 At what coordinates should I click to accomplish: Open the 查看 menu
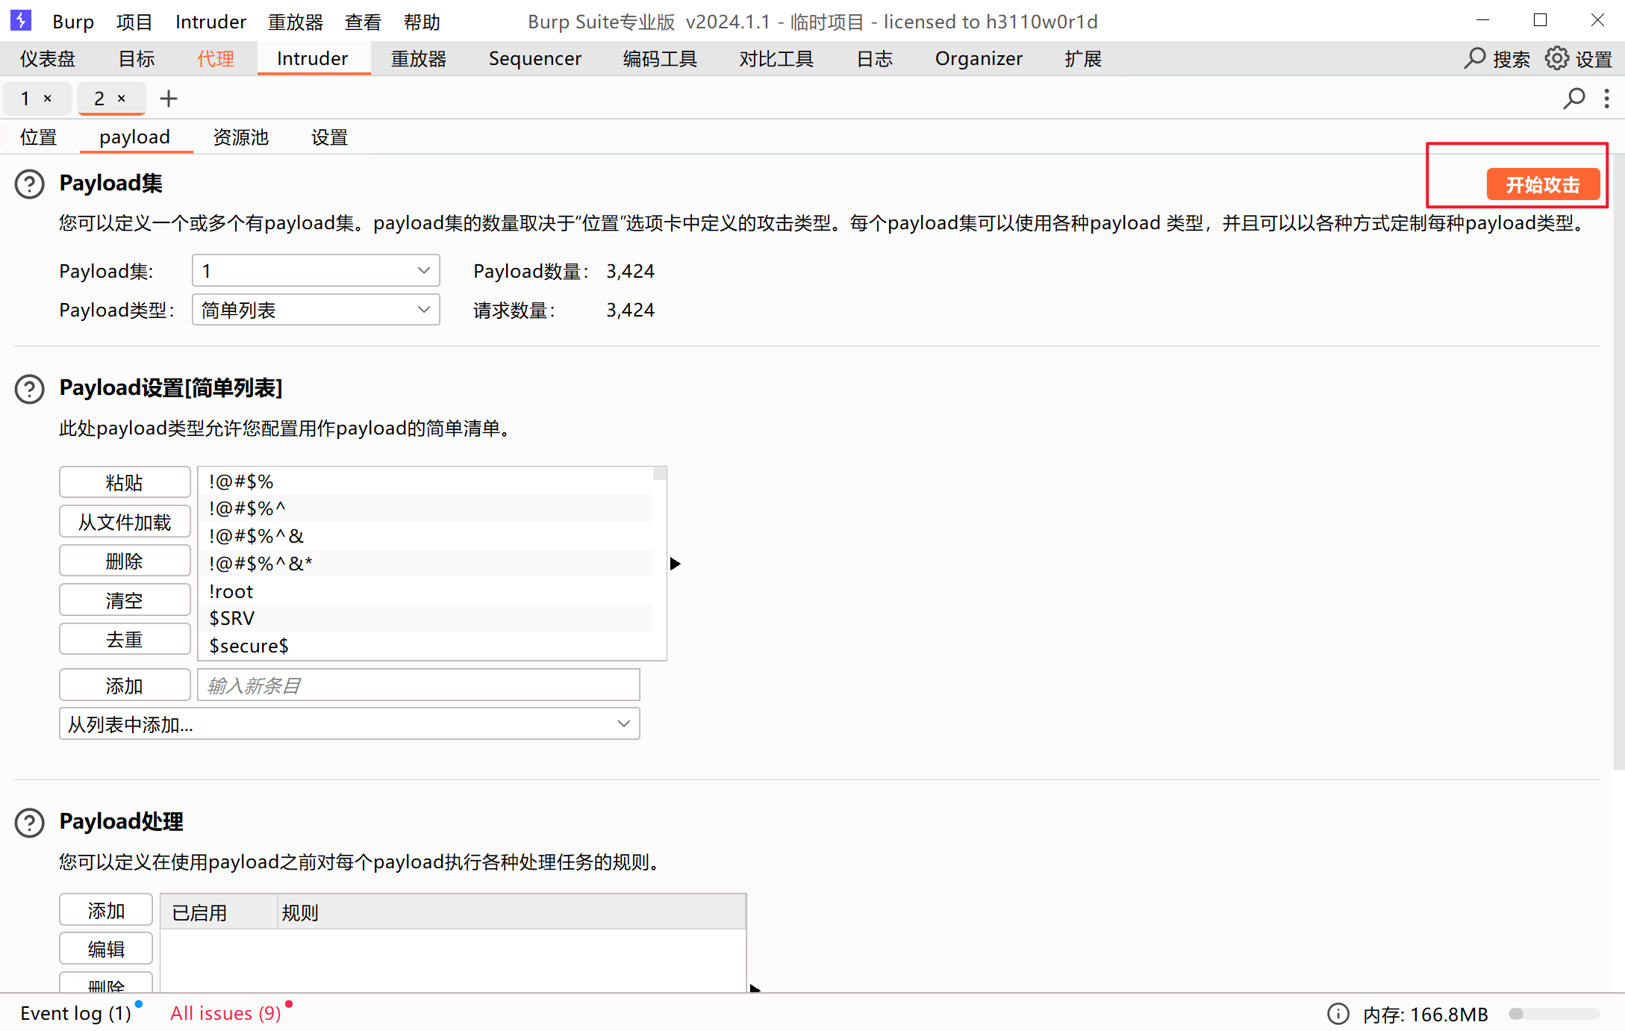pyautogui.click(x=363, y=22)
